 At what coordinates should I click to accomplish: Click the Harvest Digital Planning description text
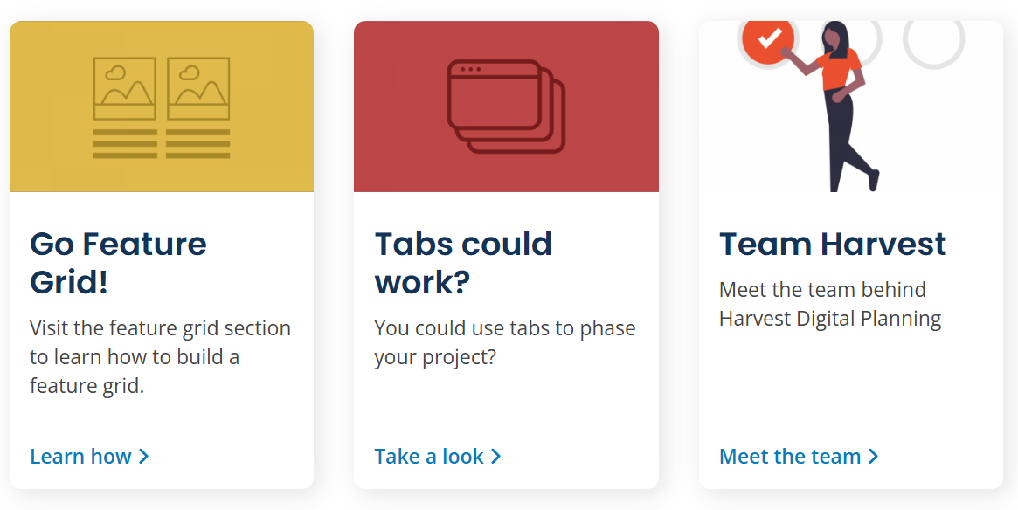coord(830,304)
